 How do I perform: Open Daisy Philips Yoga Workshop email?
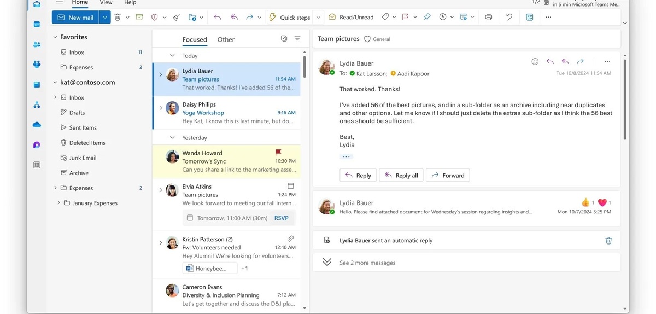point(227,113)
